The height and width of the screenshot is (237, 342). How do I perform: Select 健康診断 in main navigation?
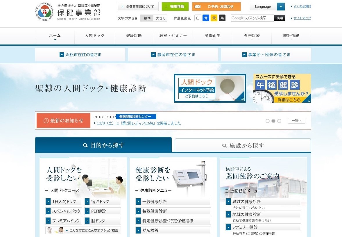[x=134, y=36]
